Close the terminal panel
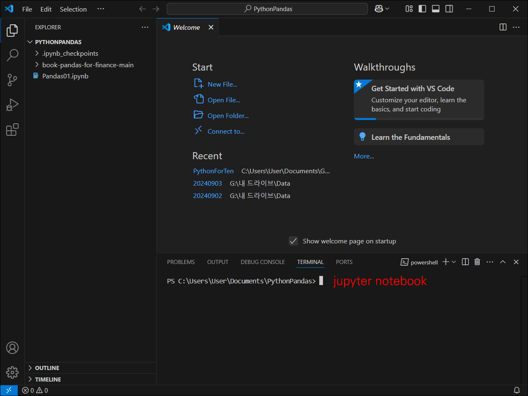This screenshot has height=396, width=528. click(516, 262)
